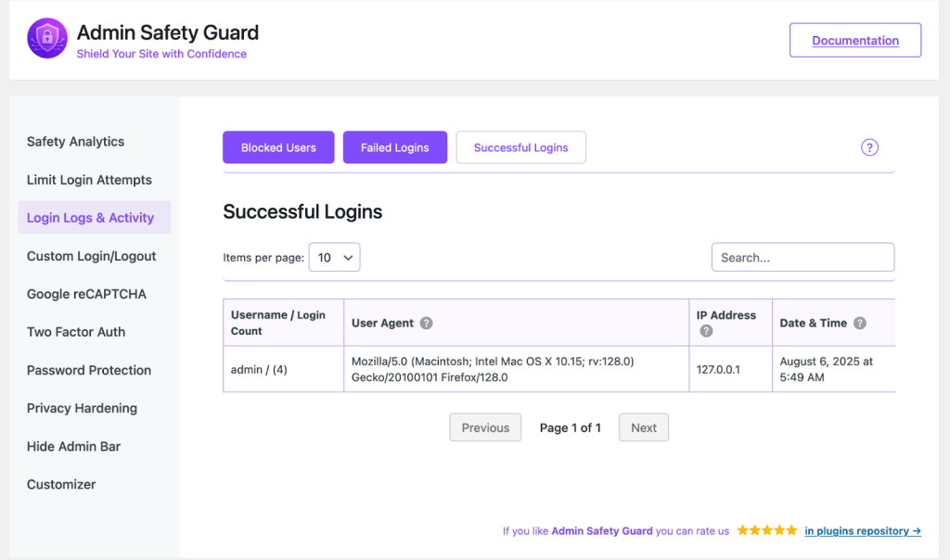This screenshot has width=950, height=560.
Task: Click the User Agent column help icon
Action: click(427, 324)
